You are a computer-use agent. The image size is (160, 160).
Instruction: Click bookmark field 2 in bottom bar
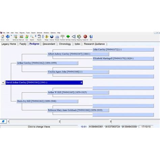[x=85, y=122]
